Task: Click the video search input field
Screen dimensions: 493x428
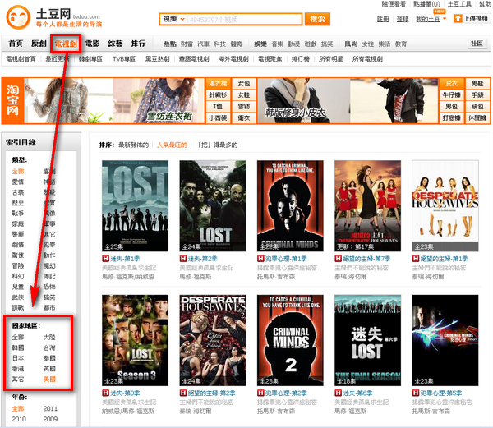Action: (245, 20)
